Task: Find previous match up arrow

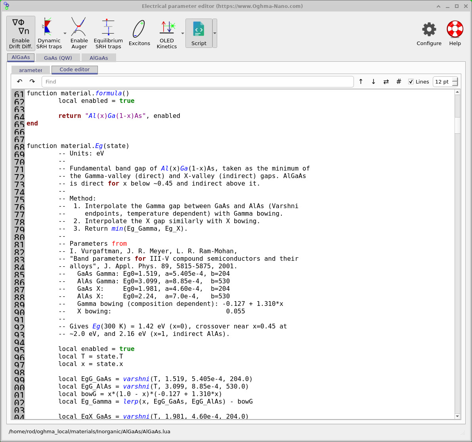Action: [x=361, y=82]
